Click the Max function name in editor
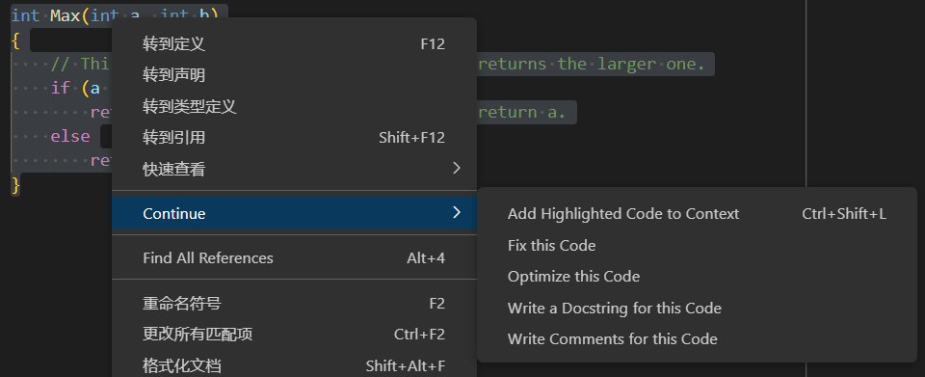925x377 pixels. [65, 16]
